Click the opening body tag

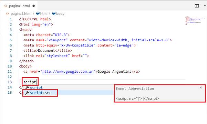tap(25, 66)
